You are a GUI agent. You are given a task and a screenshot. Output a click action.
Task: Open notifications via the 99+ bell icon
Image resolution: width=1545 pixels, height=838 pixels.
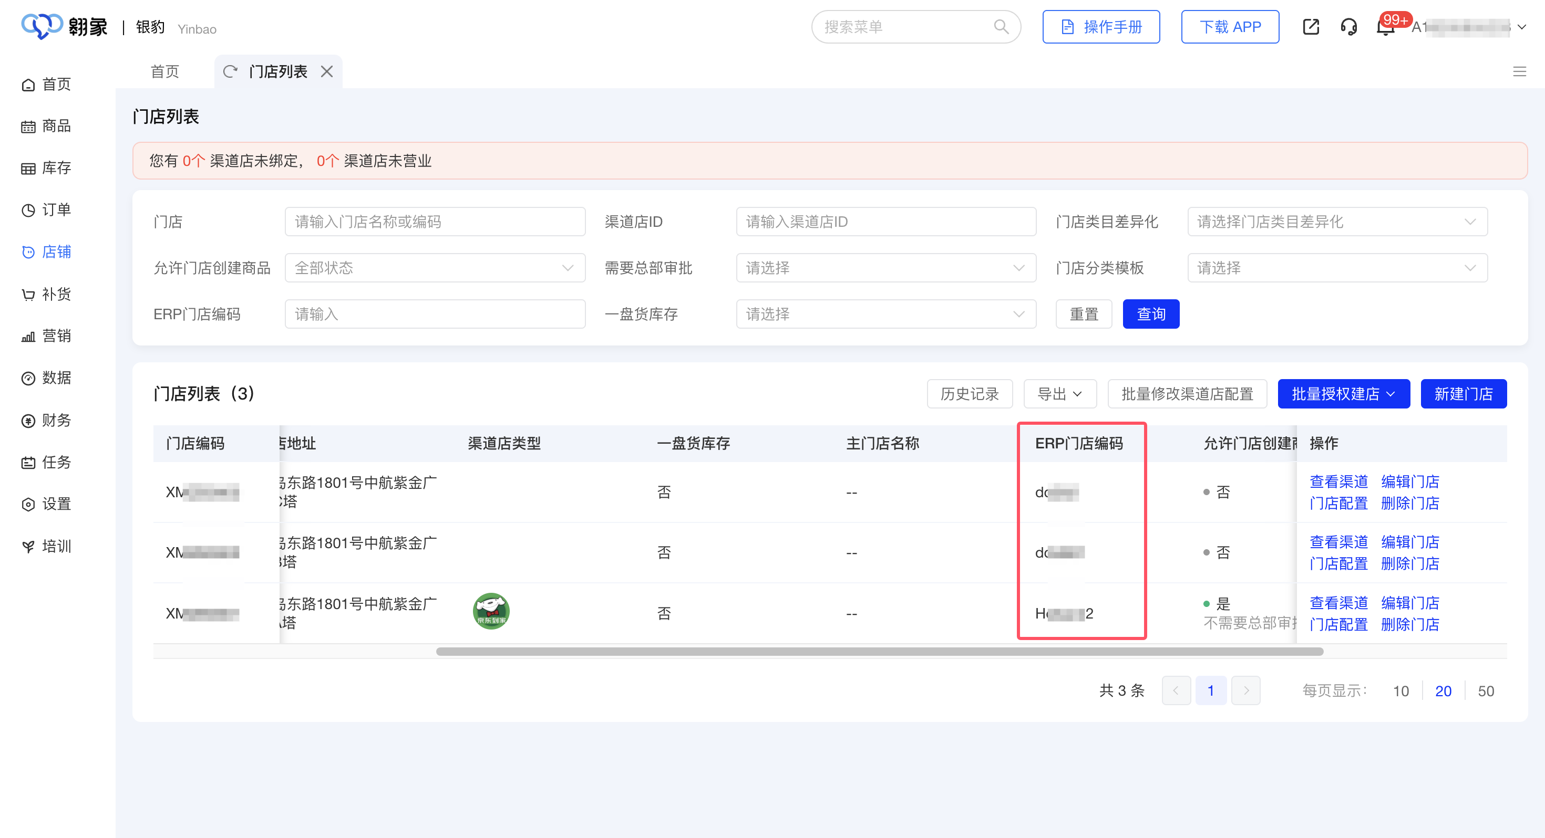(1385, 27)
